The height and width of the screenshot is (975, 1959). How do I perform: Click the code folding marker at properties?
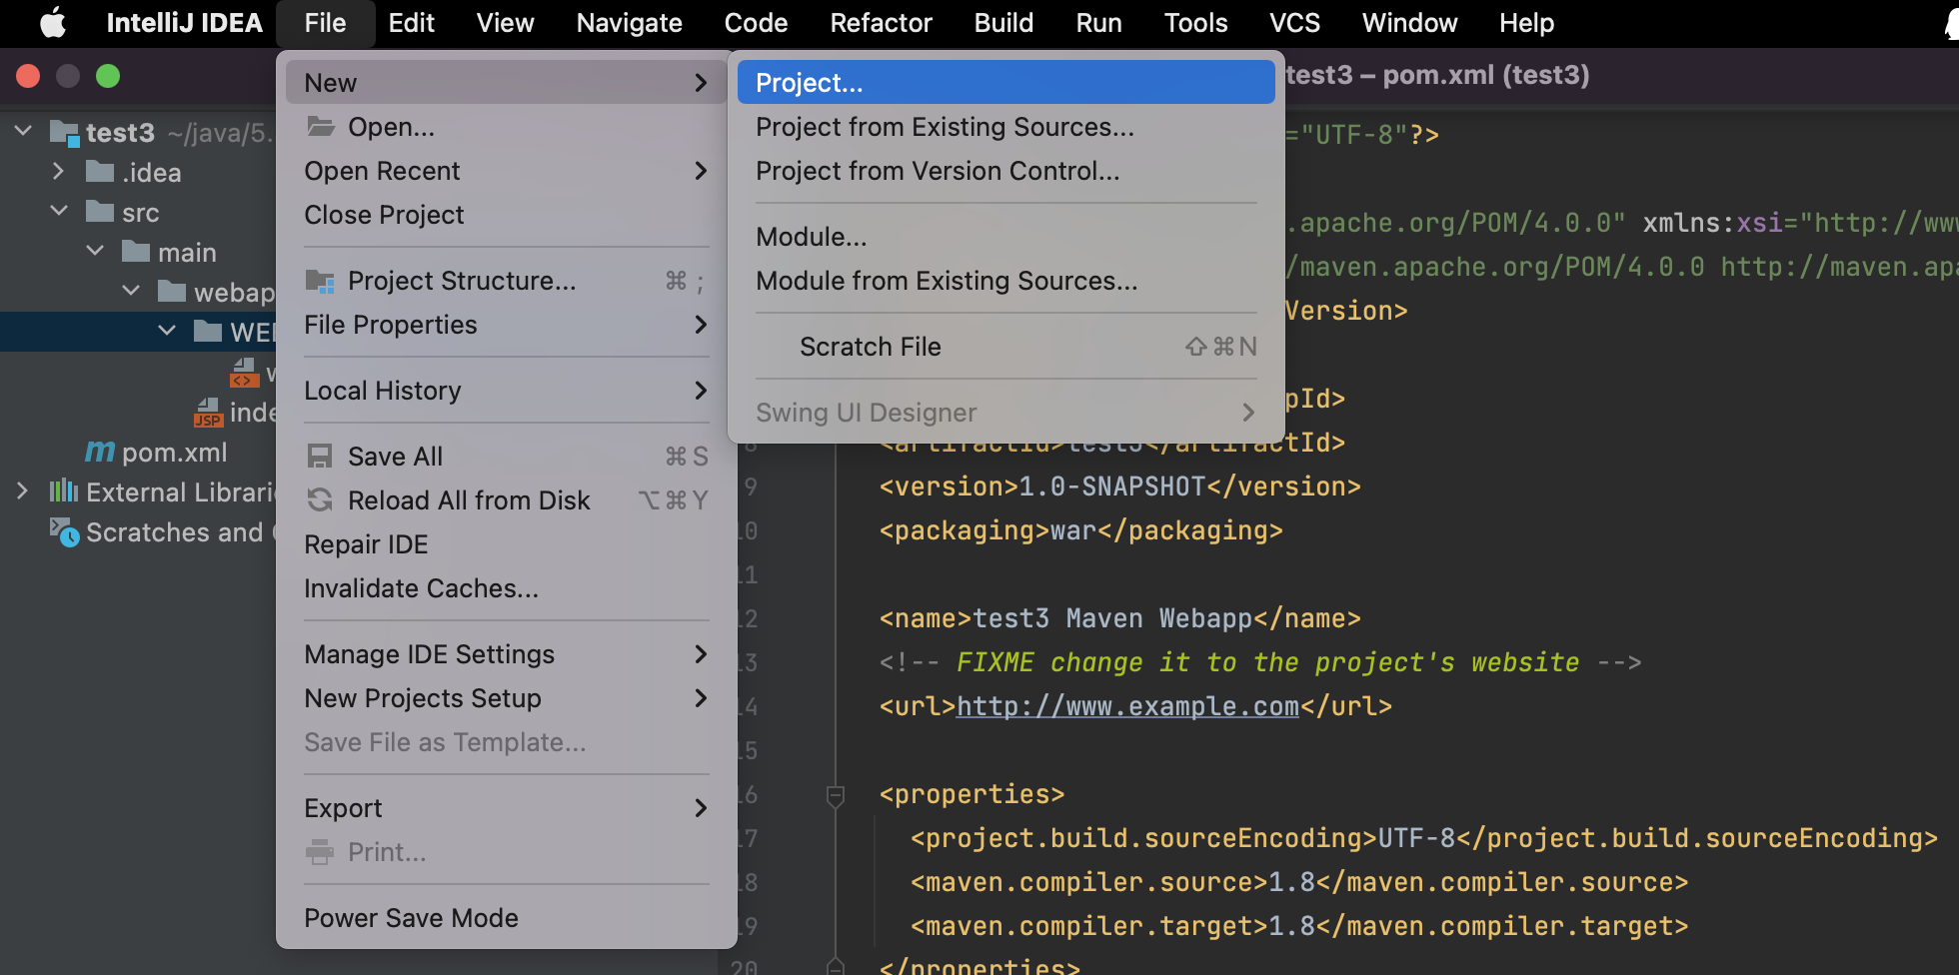tap(836, 795)
